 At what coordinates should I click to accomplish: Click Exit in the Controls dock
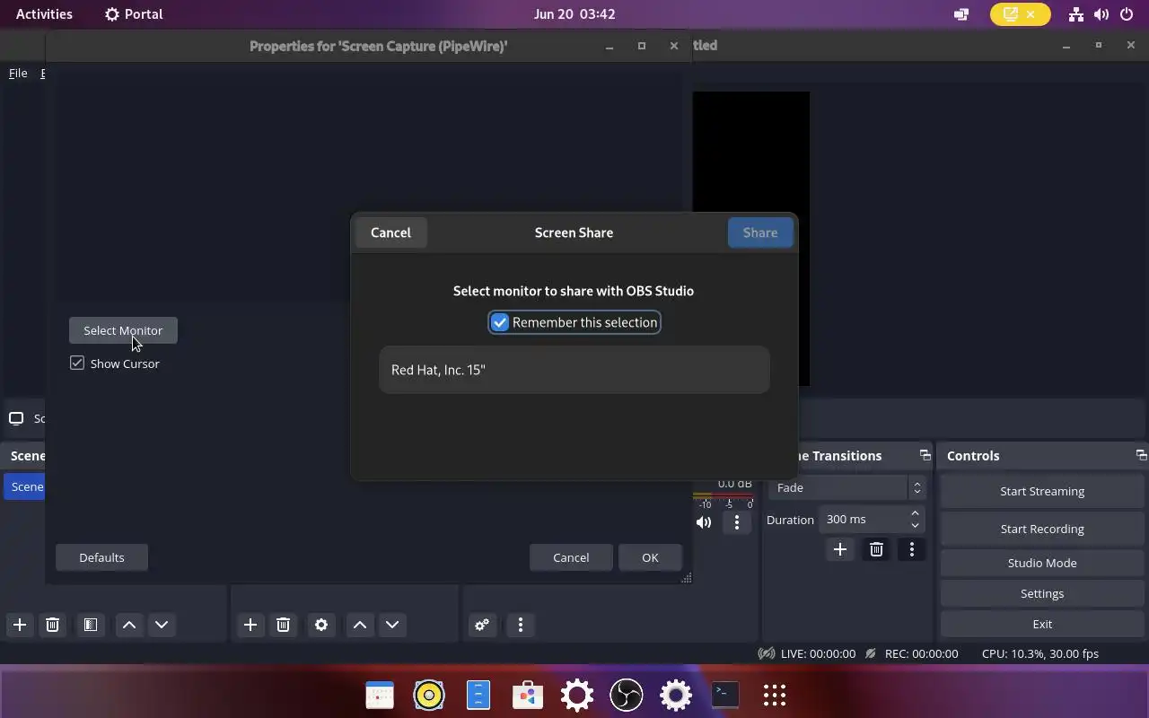1042,624
